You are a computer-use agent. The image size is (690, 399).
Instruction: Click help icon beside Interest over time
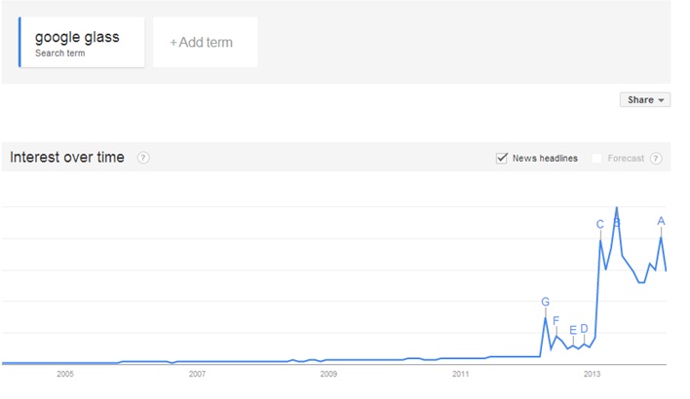pyautogui.click(x=143, y=158)
